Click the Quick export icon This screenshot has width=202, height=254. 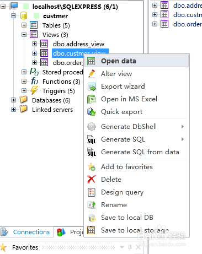tap(92, 112)
